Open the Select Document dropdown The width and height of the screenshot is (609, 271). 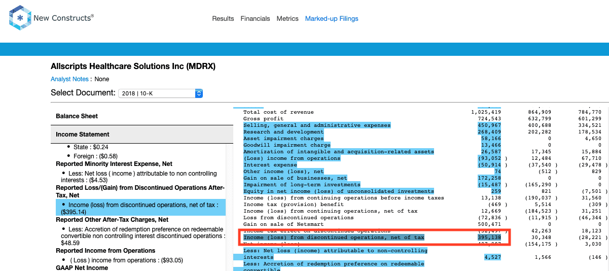160,93
